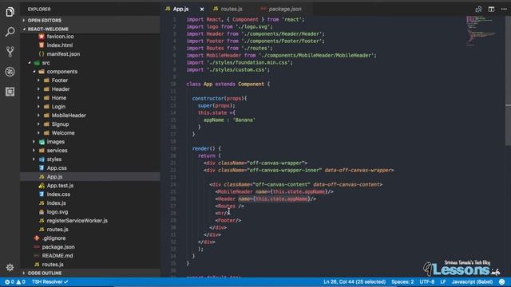Click the Open Changes icon in the editor toolbar

click(x=478, y=9)
